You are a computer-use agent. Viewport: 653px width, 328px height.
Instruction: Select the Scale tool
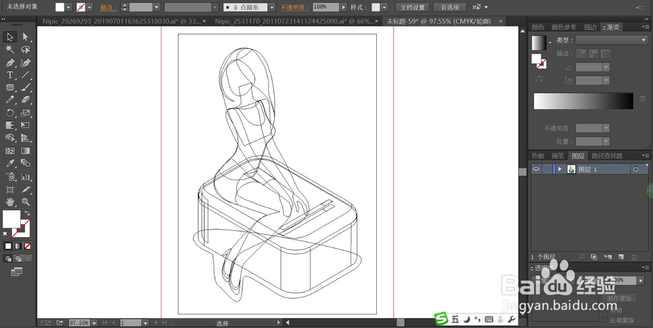[x=25, y=113]
